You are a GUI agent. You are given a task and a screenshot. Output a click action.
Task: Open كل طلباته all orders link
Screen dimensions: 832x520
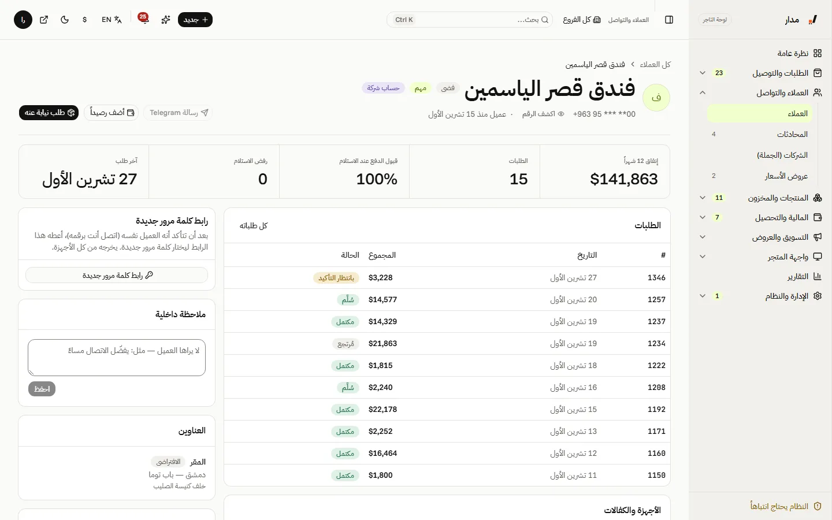[254, 225]
